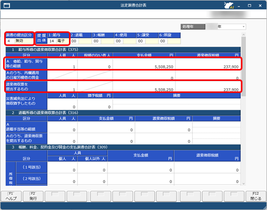Click the AI assistant bird icon
The image size is (267, 210).
229,5
